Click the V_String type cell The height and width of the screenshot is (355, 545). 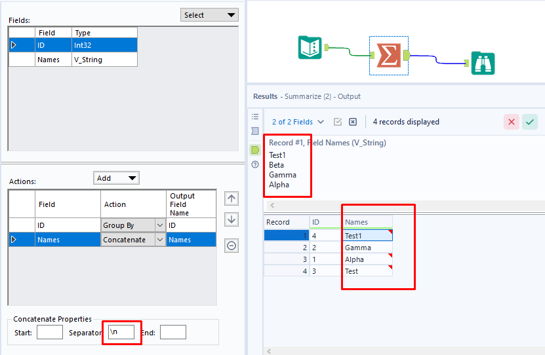coord(105,60)
